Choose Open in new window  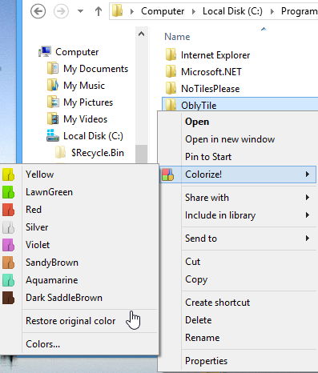coord(230,139)
